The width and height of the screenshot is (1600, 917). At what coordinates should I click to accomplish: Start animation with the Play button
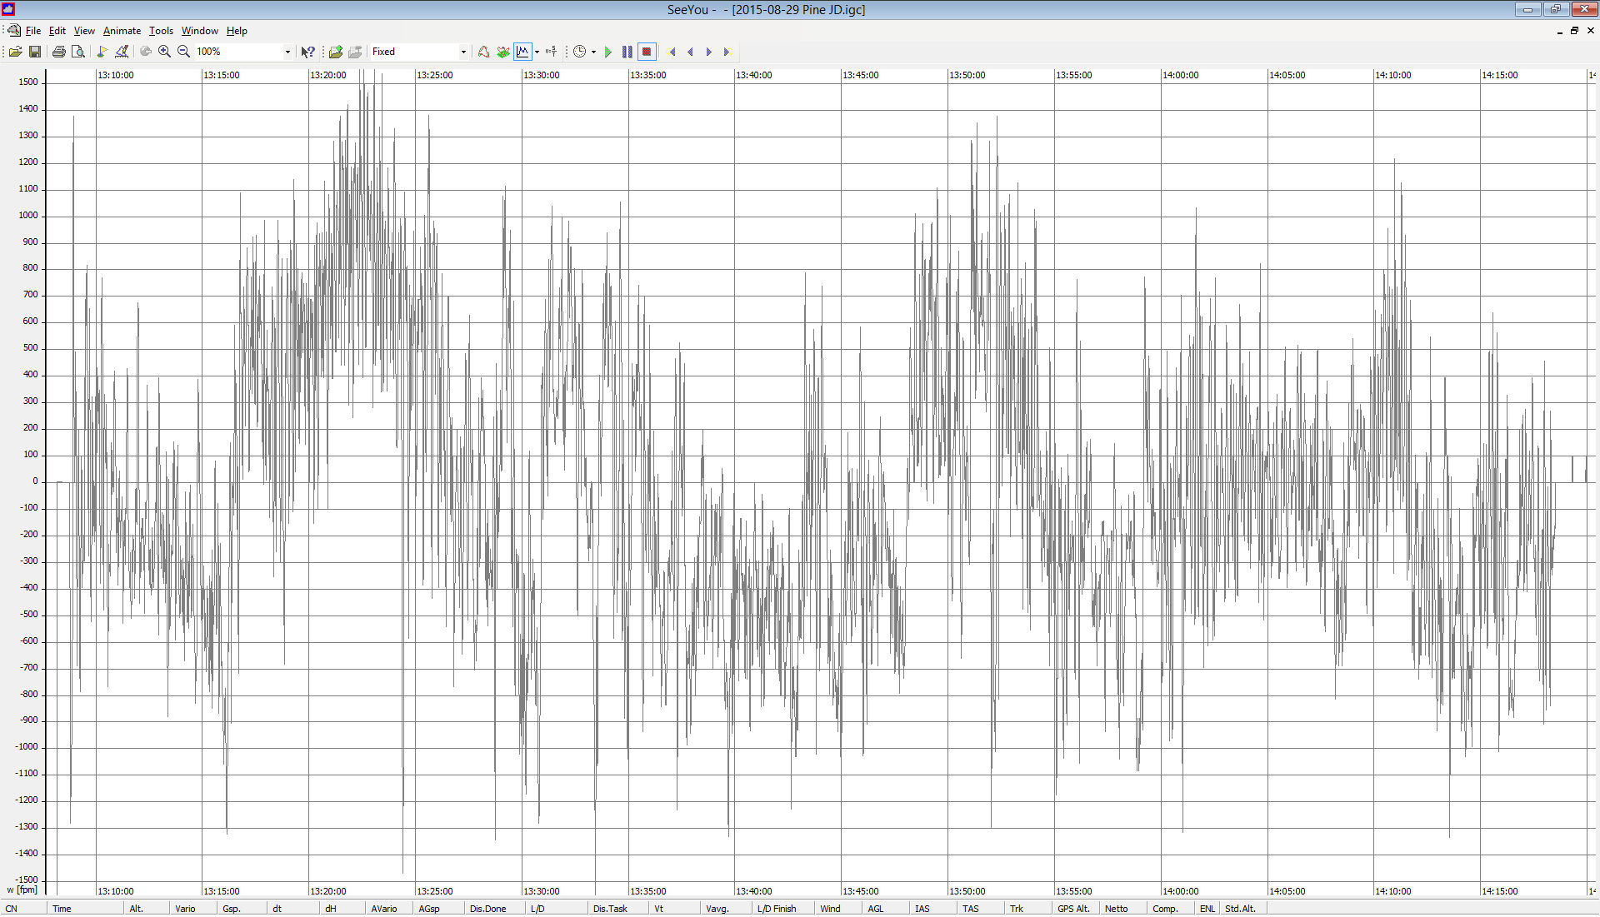pyautogui.click(x=608, y=52)
